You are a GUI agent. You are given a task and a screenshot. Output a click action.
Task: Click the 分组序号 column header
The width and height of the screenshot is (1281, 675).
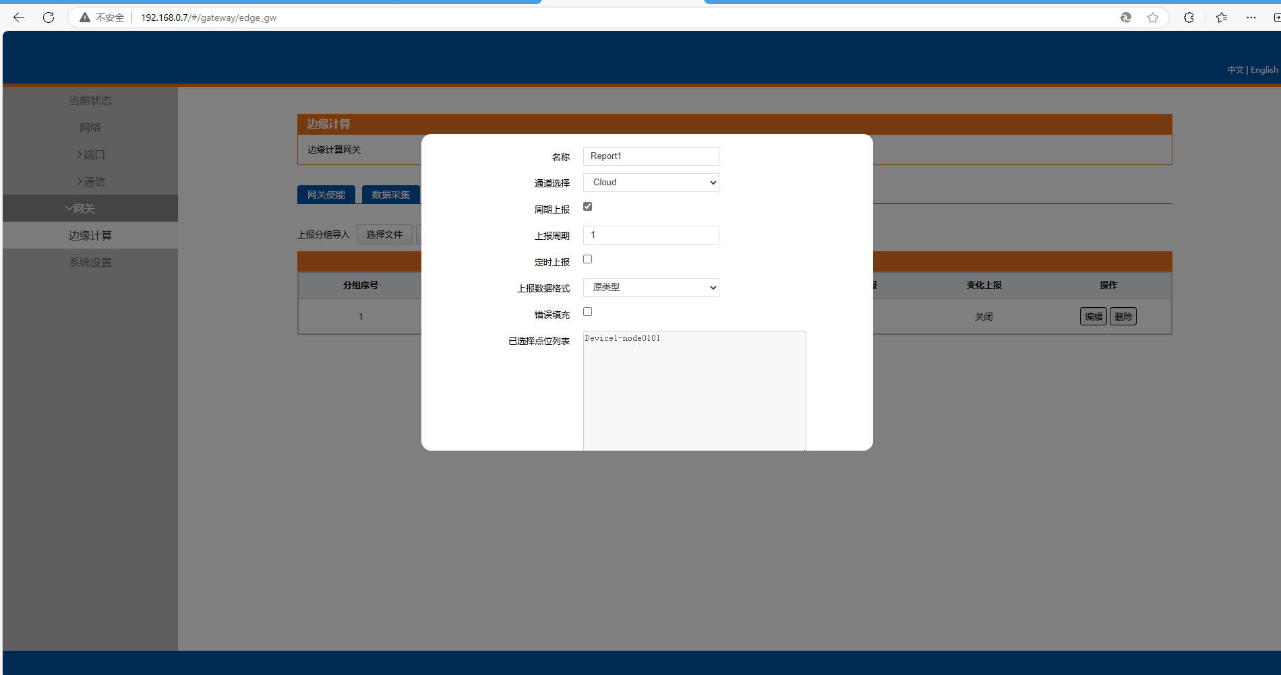pyautogui.click(x=361, y=285)
